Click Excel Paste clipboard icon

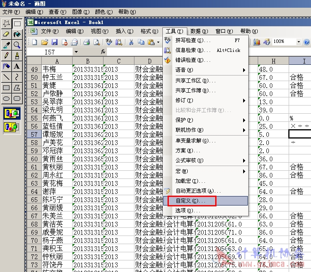pyautogui.click(x=151, y=42)
